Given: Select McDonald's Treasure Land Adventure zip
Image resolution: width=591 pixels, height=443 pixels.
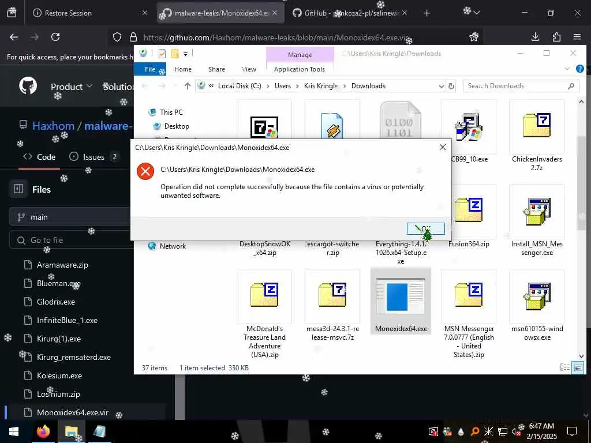Looking at the screenshot, I should coord(264,314).
